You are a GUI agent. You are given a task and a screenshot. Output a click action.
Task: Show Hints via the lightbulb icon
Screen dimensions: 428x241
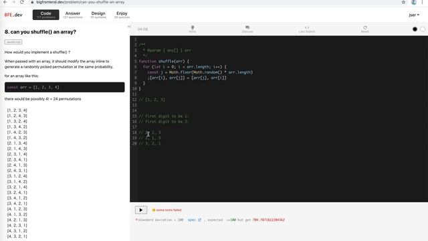point(193,29)
